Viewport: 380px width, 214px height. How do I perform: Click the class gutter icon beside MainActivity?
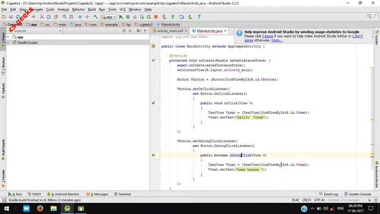[x=153, y=46]
